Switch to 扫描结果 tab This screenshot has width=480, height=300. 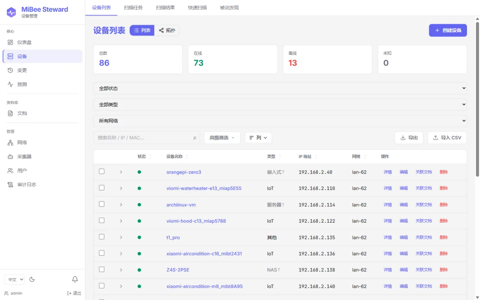pos(165,8)
